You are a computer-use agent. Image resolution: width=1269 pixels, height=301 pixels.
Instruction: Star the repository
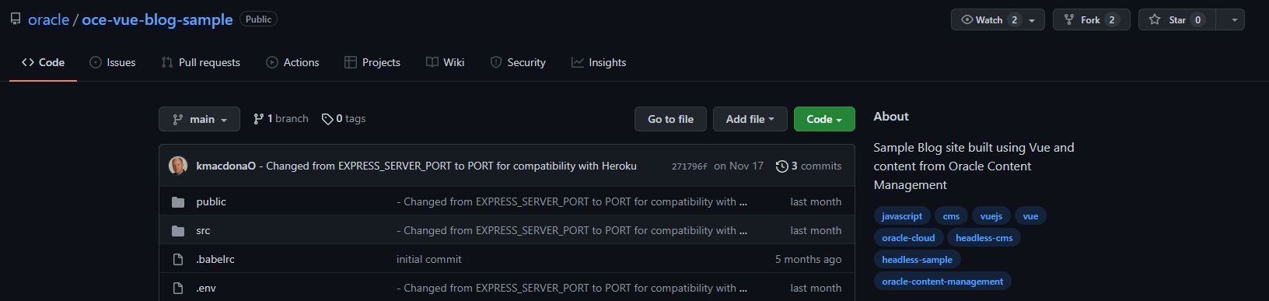[x=1177, y=19]
